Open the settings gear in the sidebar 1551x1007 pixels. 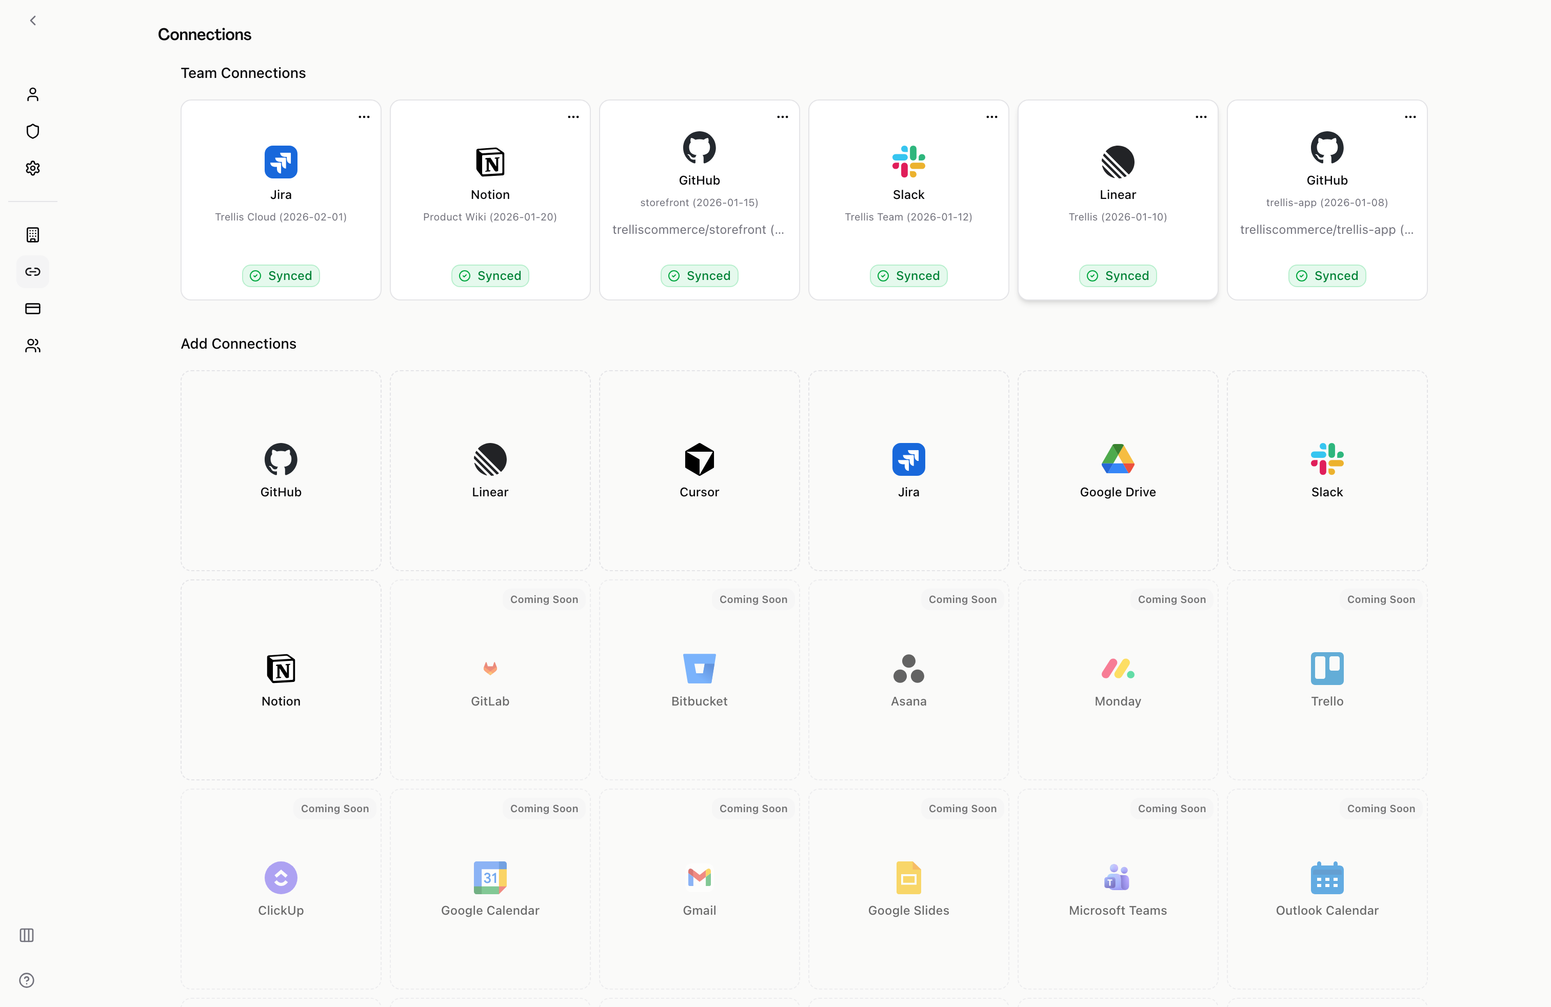[33, 167]
